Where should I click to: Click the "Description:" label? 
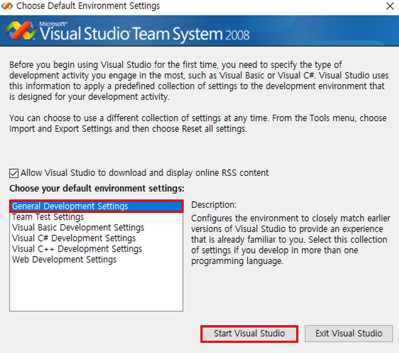(x=214, y=205)
